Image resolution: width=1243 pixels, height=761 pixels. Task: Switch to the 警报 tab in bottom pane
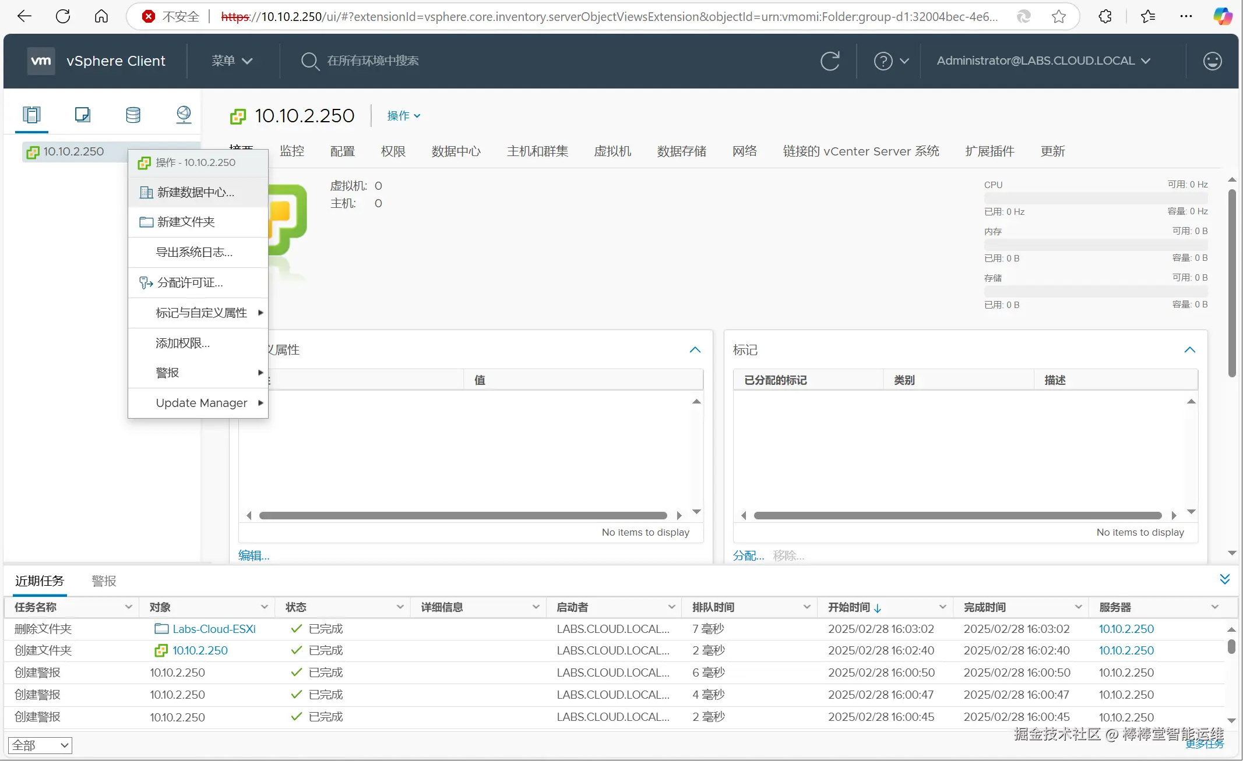104,581
